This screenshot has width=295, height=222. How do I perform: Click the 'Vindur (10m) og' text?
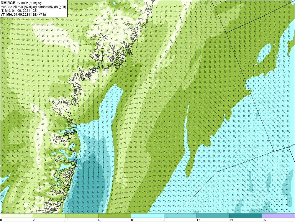point(30,3)
